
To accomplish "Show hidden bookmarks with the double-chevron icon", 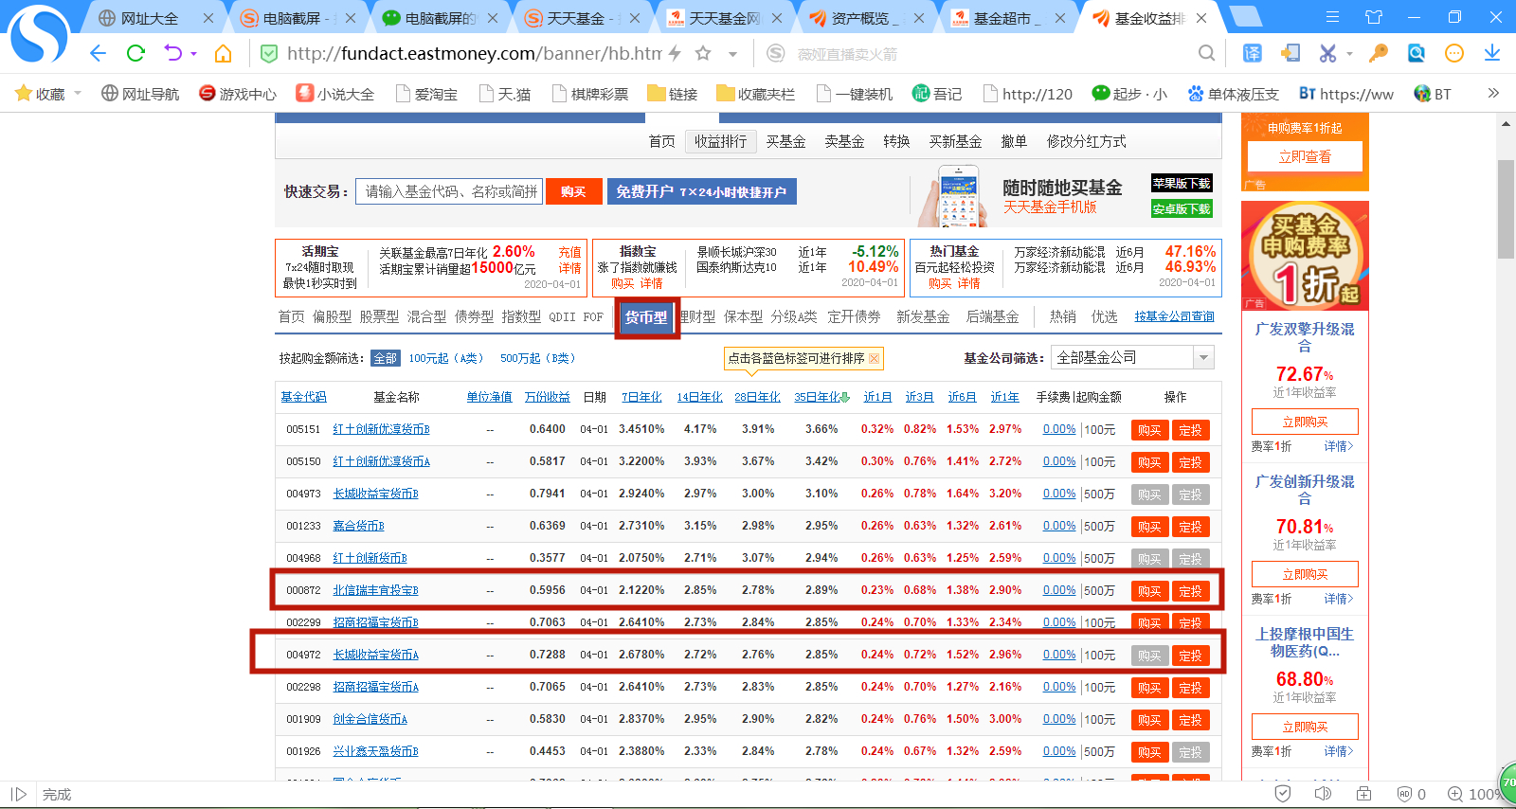I will pos(1493,93).
